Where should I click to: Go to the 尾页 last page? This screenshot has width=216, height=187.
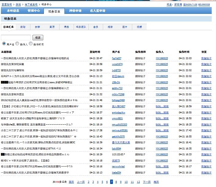pos(156,182)
